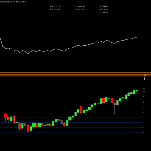The width and height of the screenshot is (151, 151).
Task: Click the 87 price axis label
Action: point(143,107)
